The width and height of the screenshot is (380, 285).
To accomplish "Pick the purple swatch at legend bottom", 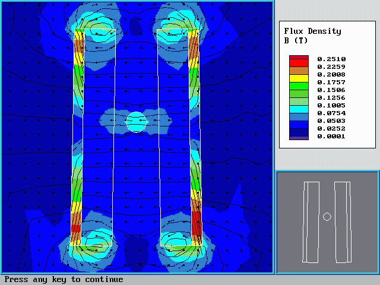I will (299, 138).
